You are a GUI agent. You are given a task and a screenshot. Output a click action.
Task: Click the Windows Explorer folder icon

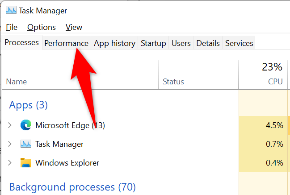pyautogui.click(x=26, y=163)
